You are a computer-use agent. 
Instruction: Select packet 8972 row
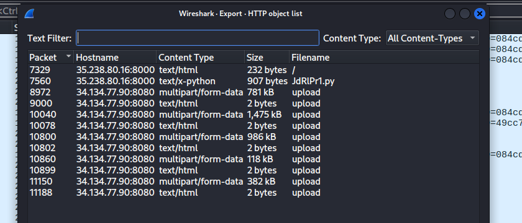[x=254, y=92]
